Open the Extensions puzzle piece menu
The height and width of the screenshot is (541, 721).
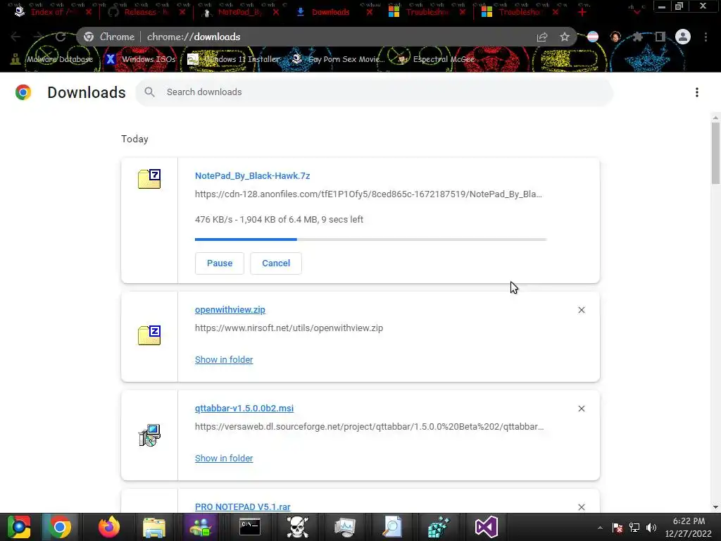click(637, 37)
